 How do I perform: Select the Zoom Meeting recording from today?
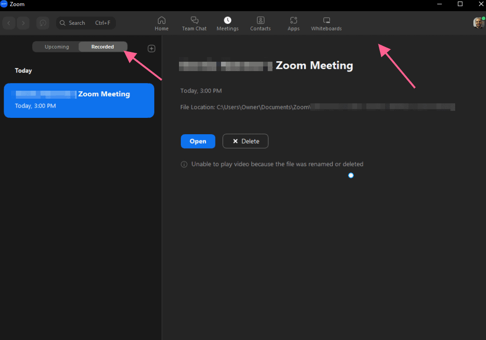click(x=79, y=100)
